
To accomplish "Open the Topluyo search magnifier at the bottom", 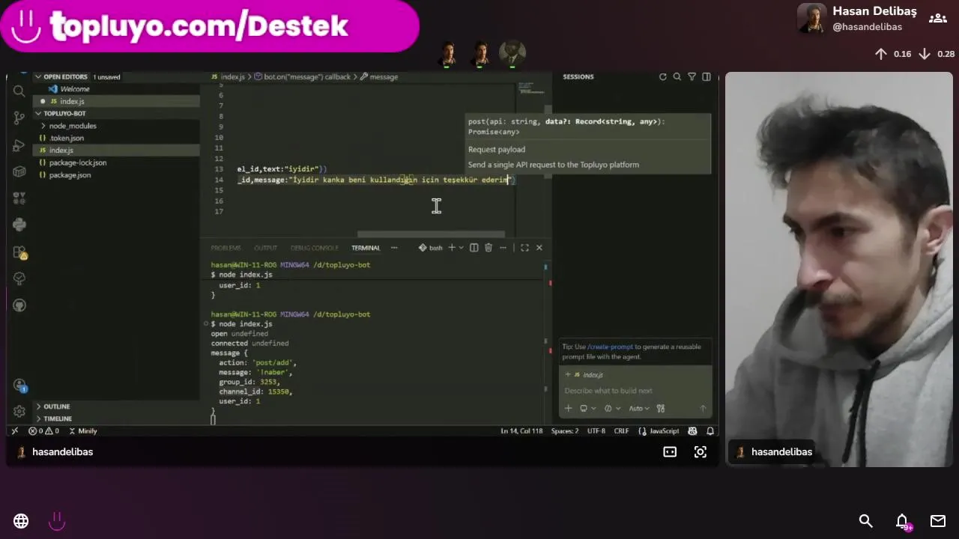I will click(866, 521).
